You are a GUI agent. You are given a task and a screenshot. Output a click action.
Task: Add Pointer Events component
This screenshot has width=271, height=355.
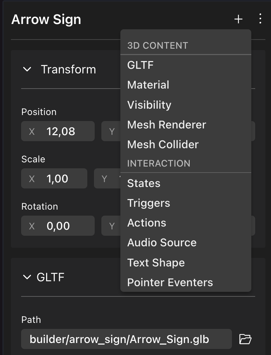(x=170, y=282)
